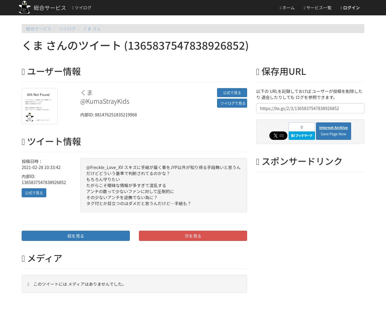Screen dimensions: 386x320
Task: Click the tweet ID 1365837547838926852 under 内部ID
Action: pos(44,183)
